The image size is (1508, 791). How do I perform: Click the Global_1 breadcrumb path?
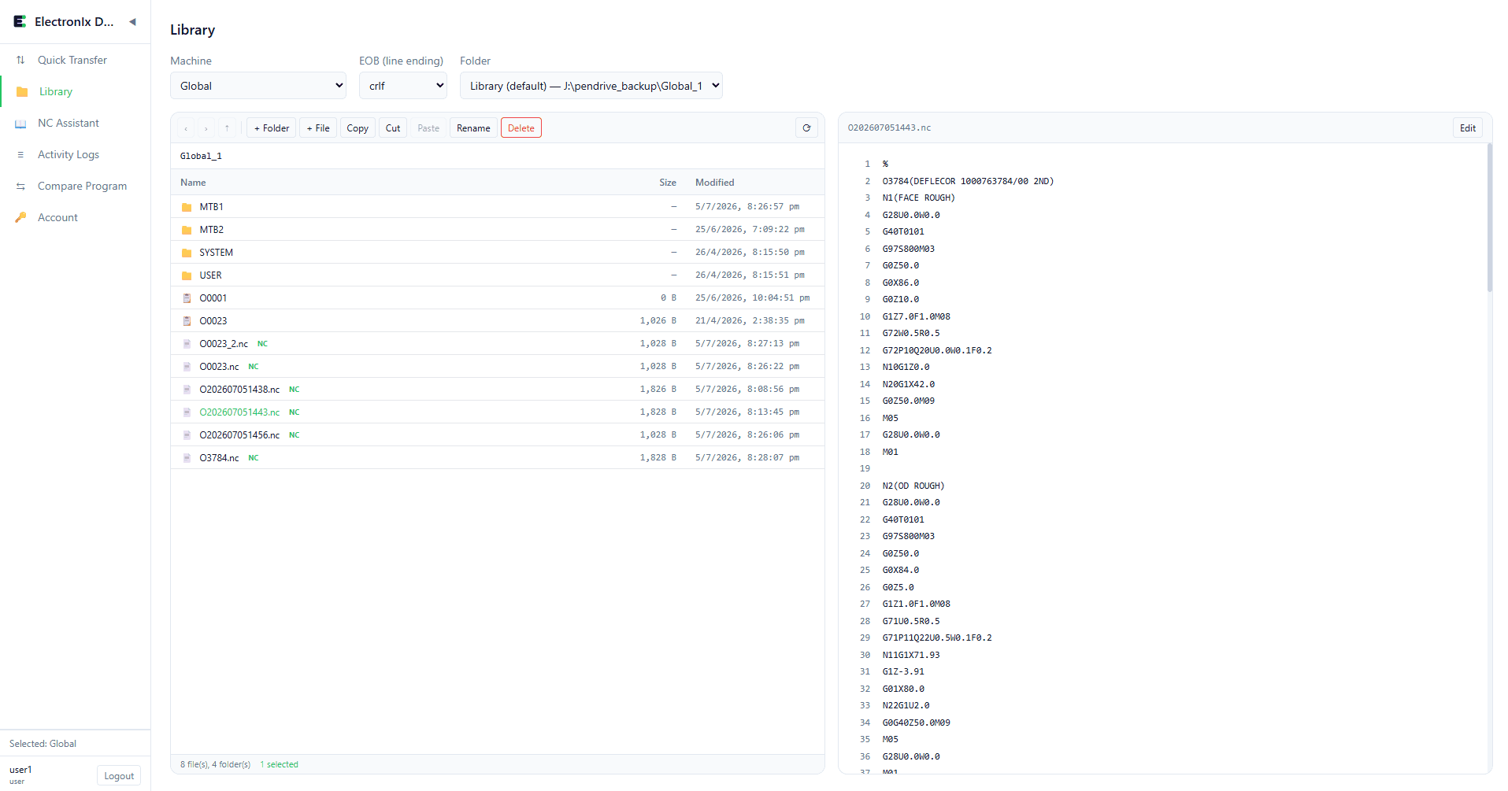(201, 156)
